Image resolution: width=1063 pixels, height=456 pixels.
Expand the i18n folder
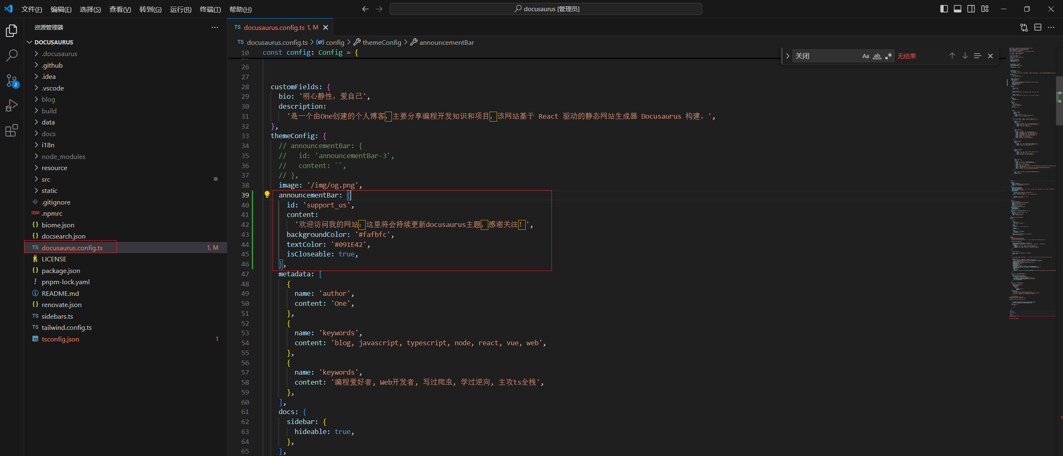(125, 145)
